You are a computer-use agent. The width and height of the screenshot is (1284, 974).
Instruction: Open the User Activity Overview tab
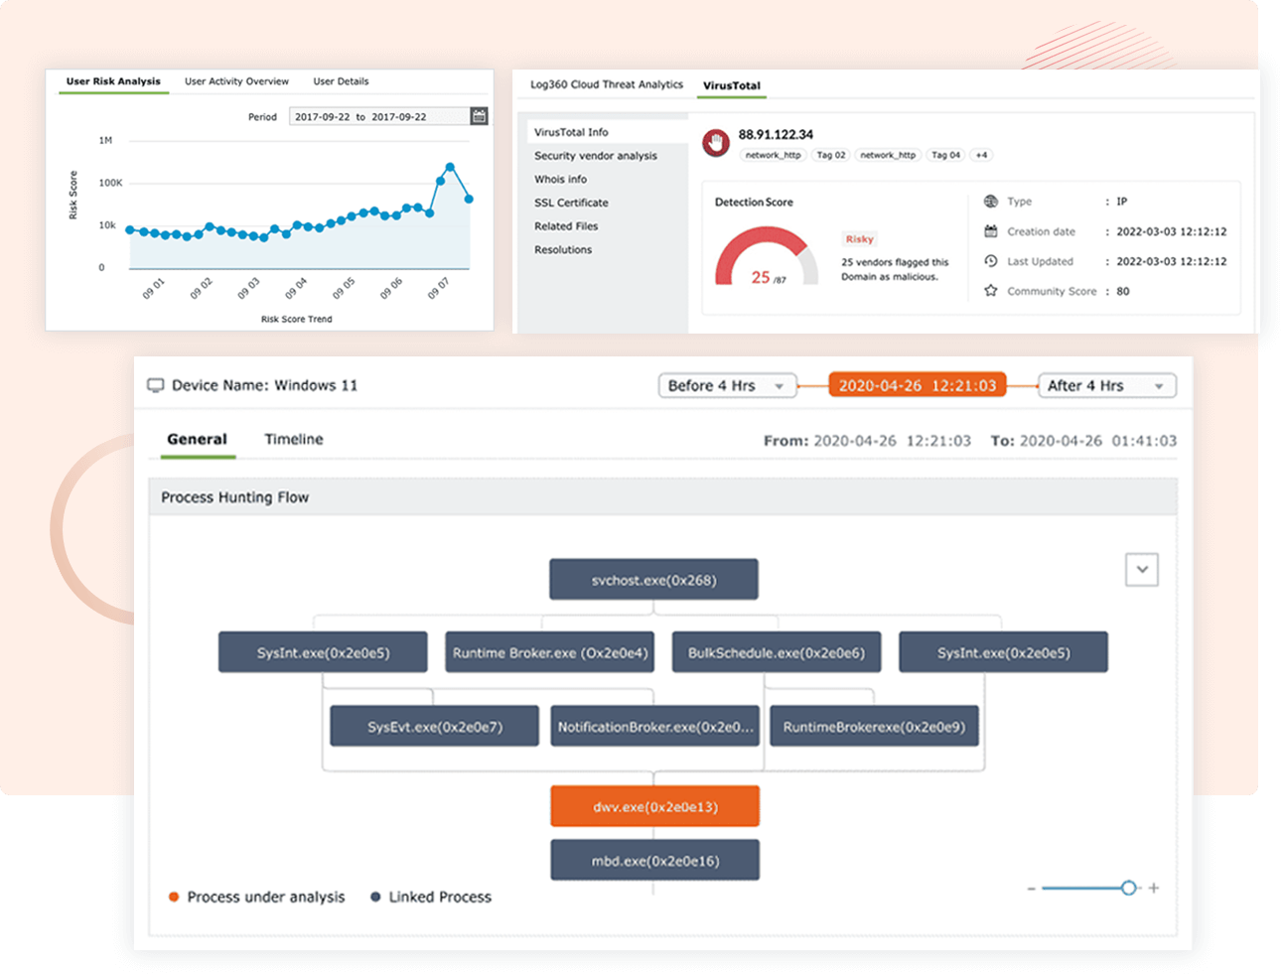(x=236, y=81)
